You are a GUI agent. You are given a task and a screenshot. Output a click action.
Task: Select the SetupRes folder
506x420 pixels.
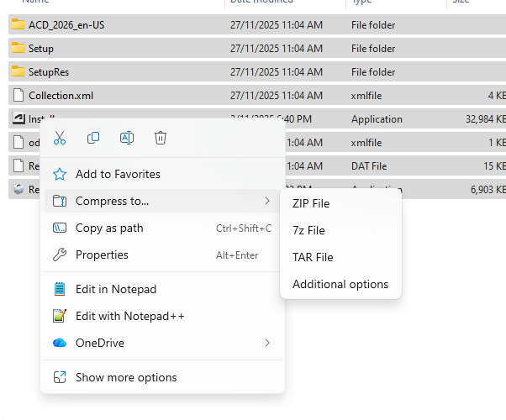49,72
